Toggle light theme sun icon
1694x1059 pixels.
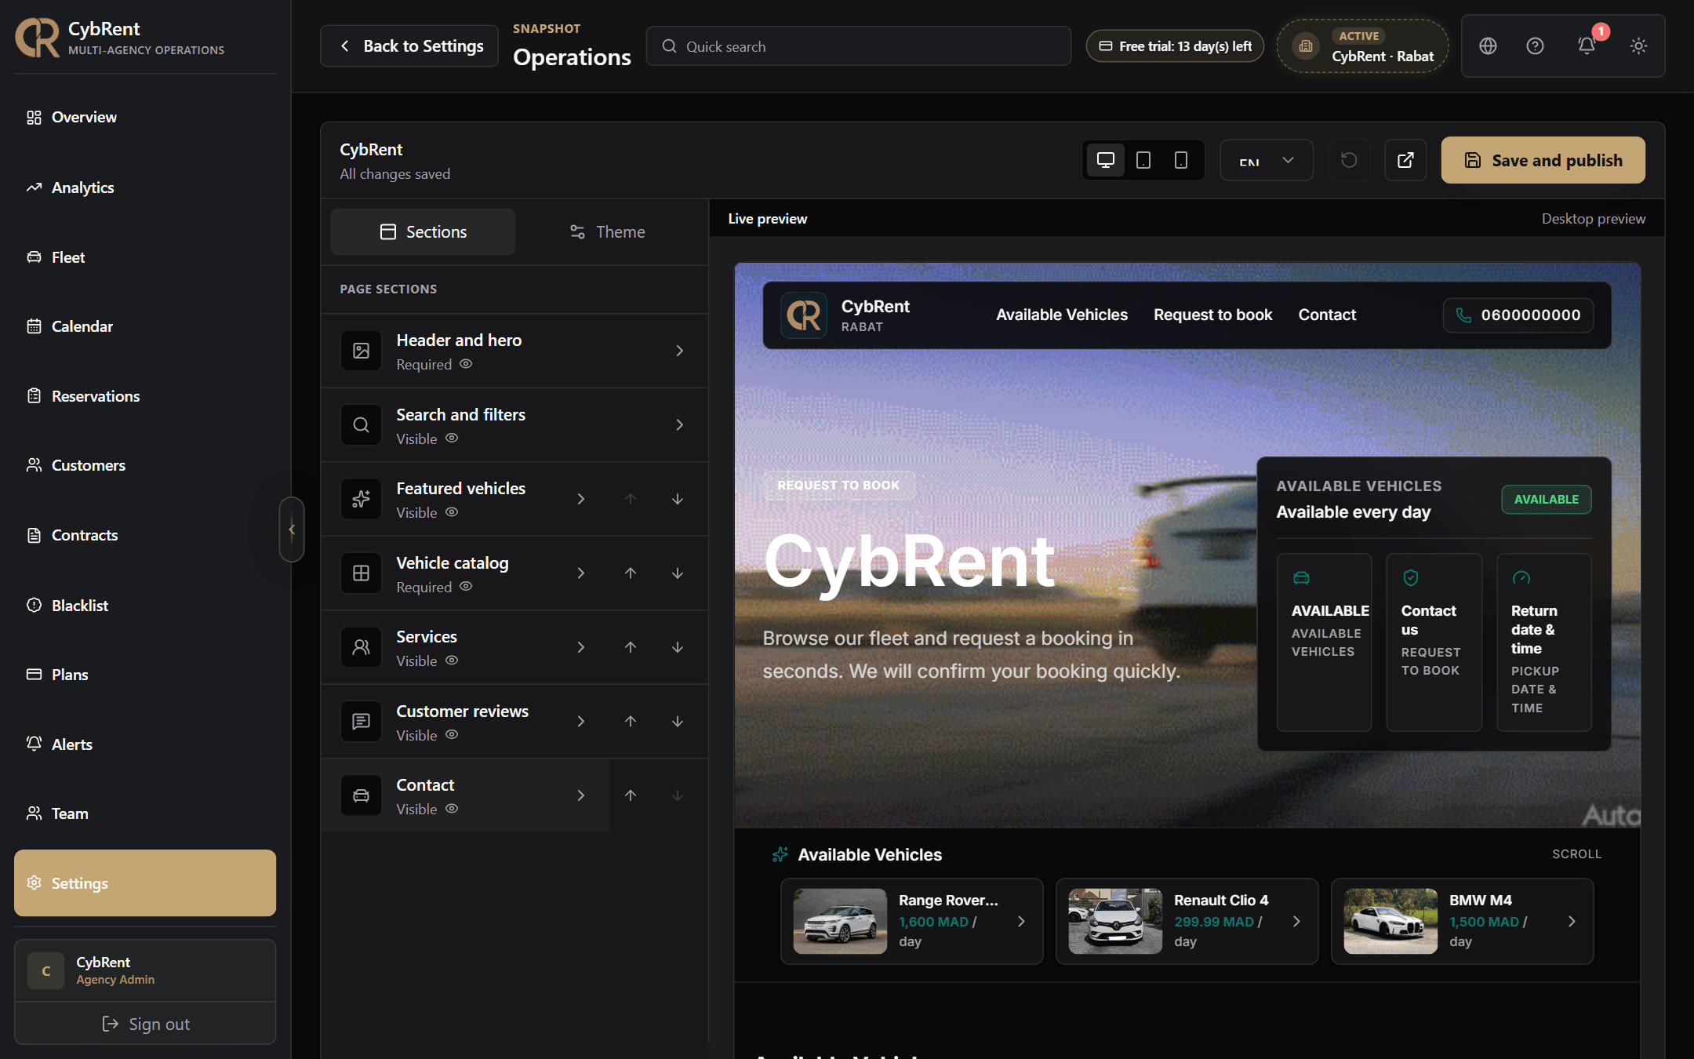[1638, 46]
